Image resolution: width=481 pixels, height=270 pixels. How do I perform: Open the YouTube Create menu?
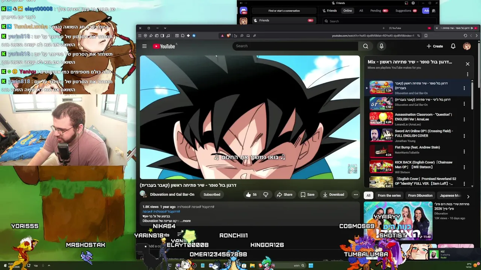434,46
